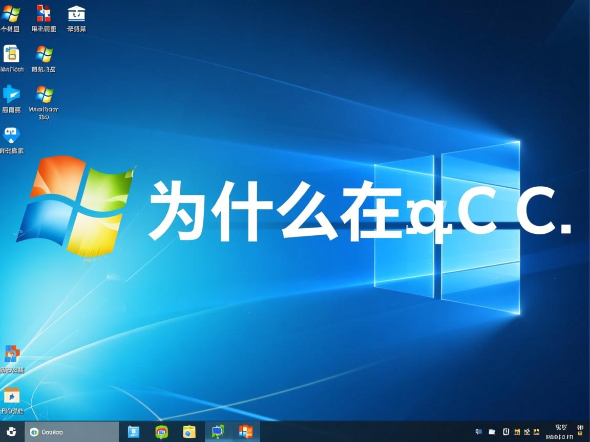Open the battery status icon in the tray
The image size is (590, 442).
click(x=506, y=431)
